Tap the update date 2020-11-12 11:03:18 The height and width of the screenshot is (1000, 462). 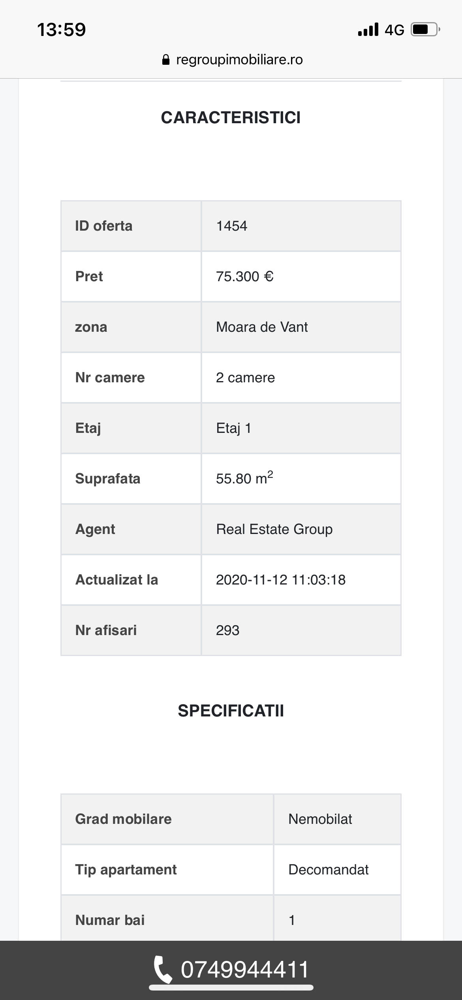pos(281,580)
